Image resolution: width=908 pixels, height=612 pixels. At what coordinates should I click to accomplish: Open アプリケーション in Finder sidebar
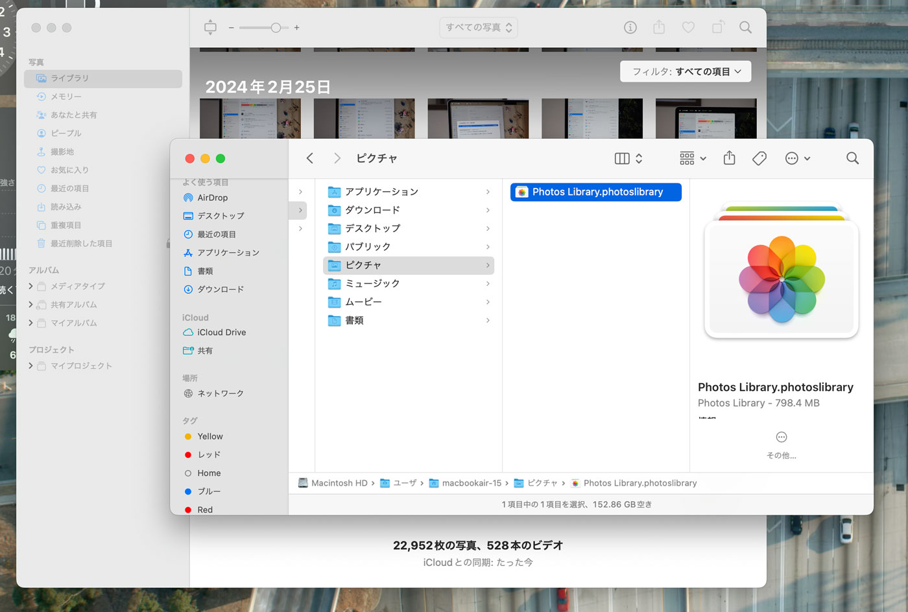[x=228, y=253]
